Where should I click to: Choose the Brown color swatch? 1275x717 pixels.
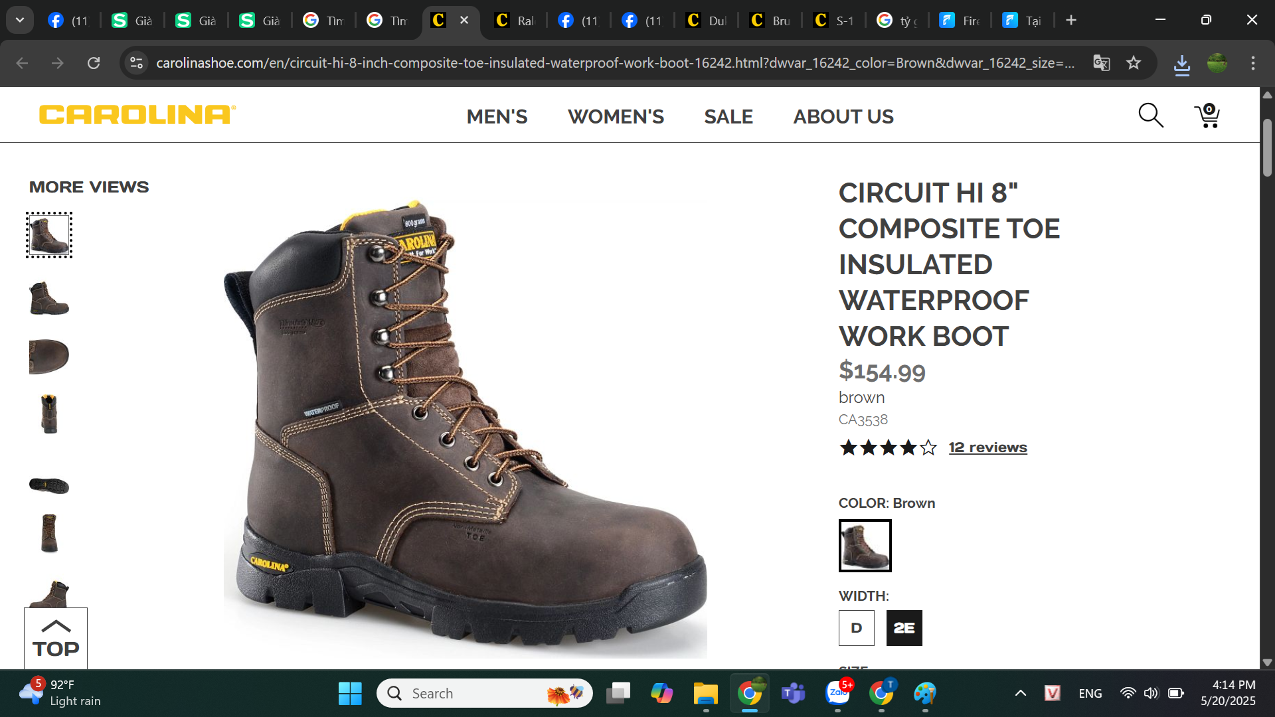865,546
